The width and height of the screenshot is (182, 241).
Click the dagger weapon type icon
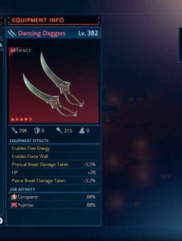coord(12,33)
